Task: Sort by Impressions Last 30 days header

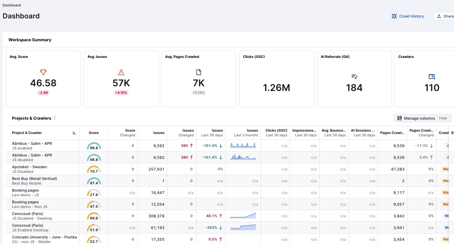Action: [x=304, y=133]
